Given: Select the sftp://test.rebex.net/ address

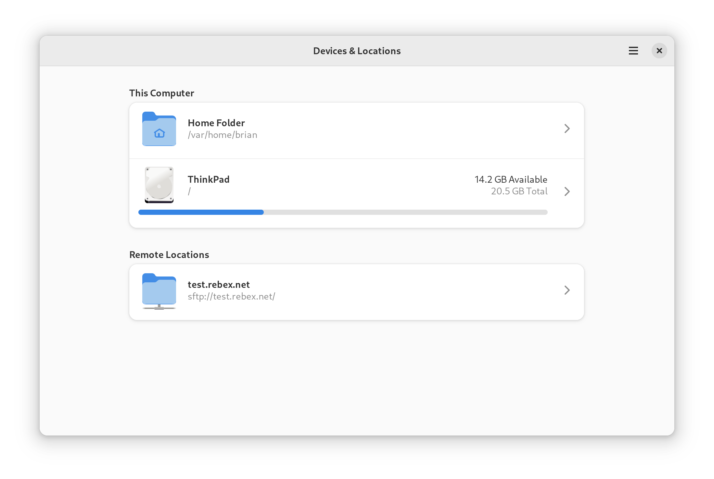Looking at the screenshot, I should click(232, 296).
